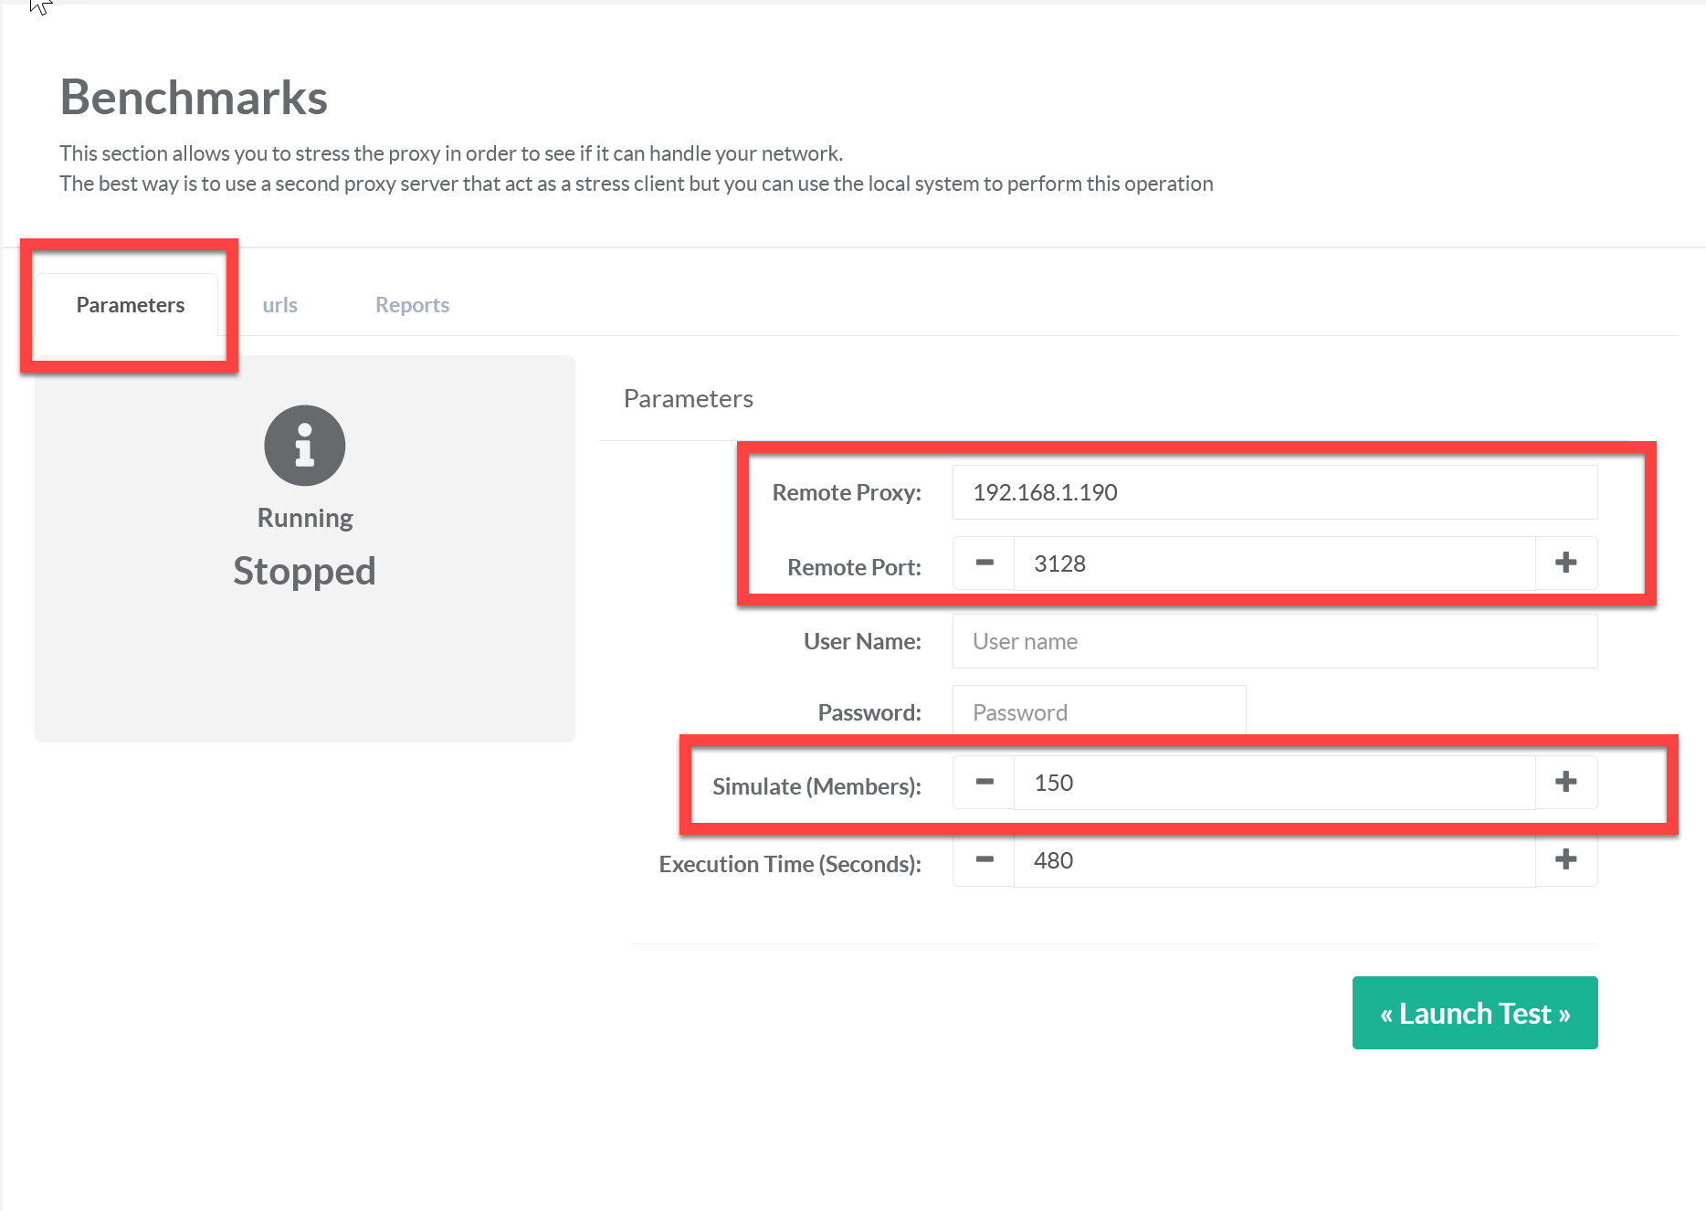
Task: Increase the Execution Time seconds
Action: click(1565, 860)
